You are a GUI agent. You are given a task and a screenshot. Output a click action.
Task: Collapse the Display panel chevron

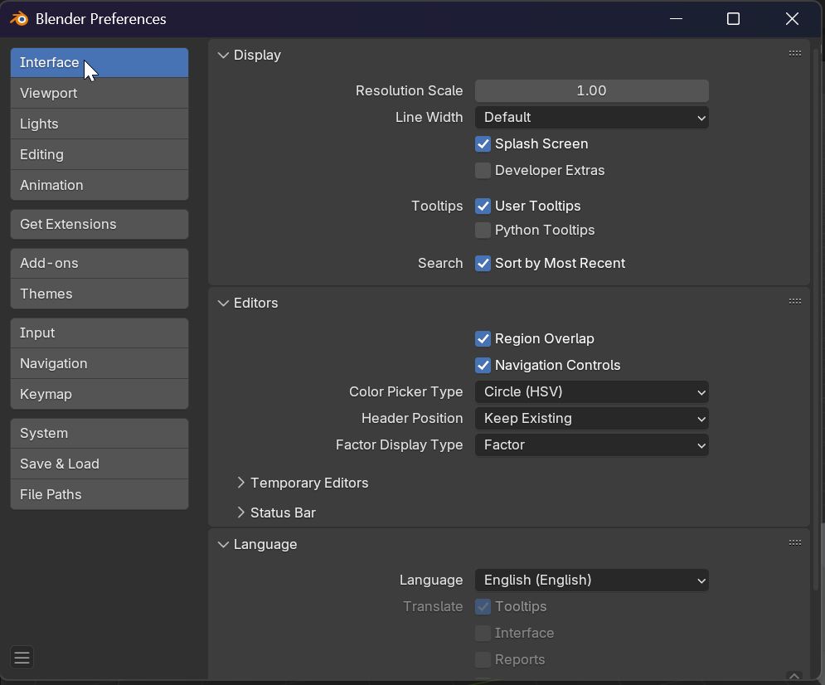point(223,56)
